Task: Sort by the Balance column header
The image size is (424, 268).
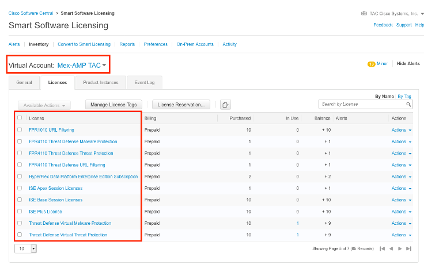Action: (323, 118)
